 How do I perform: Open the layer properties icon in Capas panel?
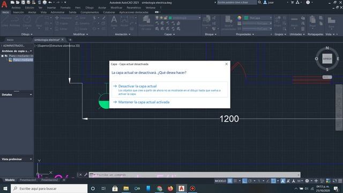coord(146,20)
